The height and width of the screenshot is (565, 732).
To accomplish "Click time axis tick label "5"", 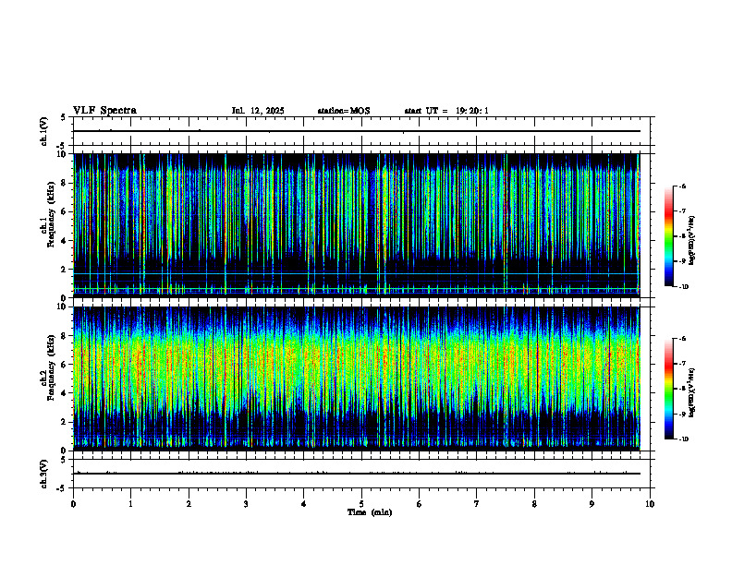I will [x=361, y=504].
